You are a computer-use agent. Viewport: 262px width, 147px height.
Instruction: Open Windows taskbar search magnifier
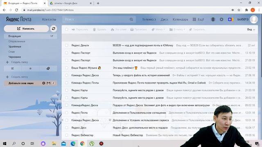(14, 143)
